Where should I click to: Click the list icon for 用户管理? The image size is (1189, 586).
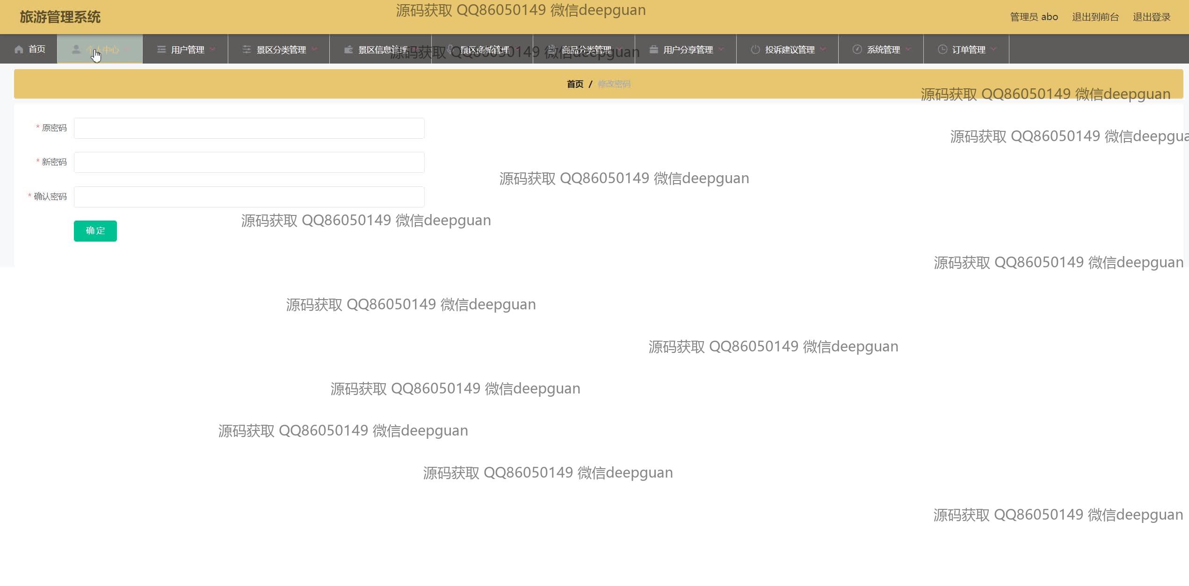click(x=161, y=50)
